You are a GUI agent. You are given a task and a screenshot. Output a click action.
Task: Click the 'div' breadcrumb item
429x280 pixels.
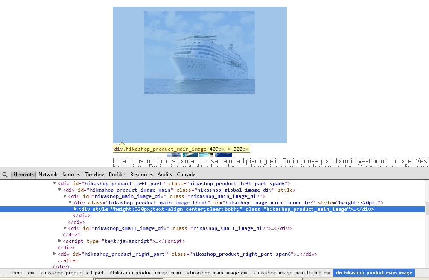31,273
